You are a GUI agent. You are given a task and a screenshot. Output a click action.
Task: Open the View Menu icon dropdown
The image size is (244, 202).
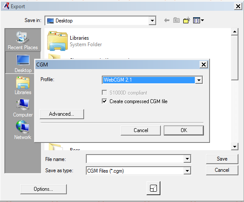click(x=198, y=20)
